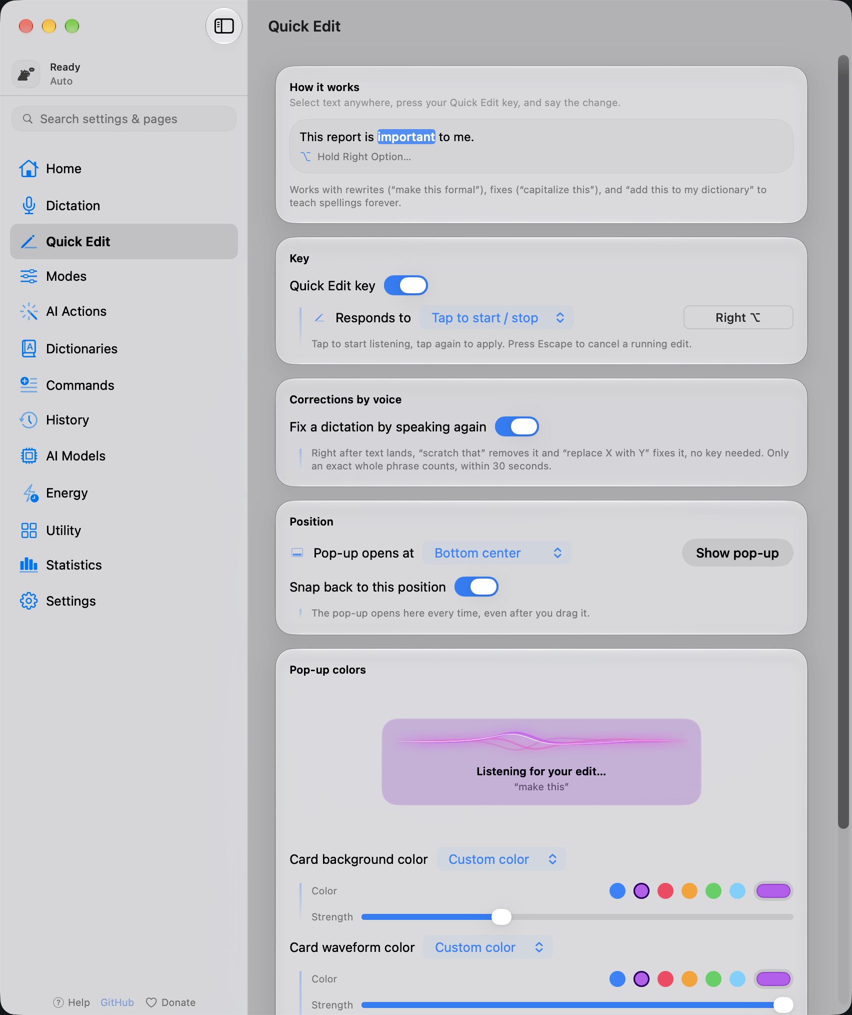Click the Commands list icon
Screen dimensions: 852x1015
[28, 385]
